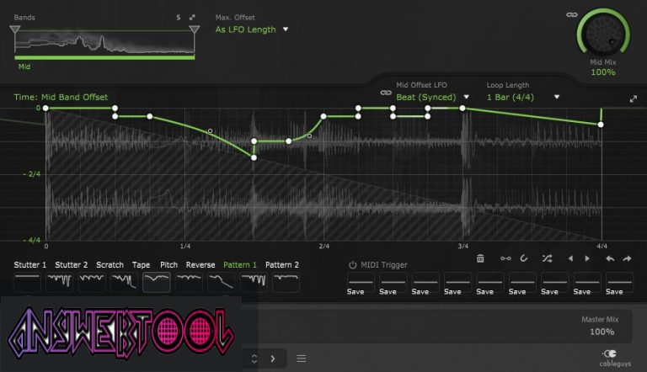Select the right band split triangle handle
The width and height of the screenshot is (647, 372).
[x=195, y=29]
